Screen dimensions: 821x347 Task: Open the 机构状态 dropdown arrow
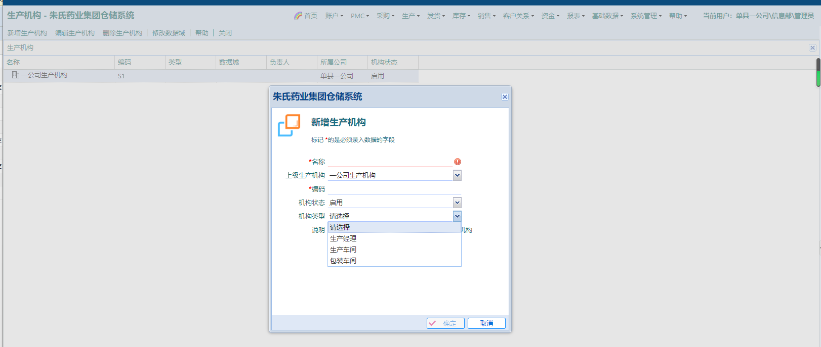[x=457, y=203]
